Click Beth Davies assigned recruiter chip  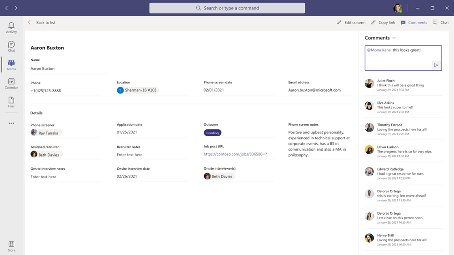click(x=46, y=154)
